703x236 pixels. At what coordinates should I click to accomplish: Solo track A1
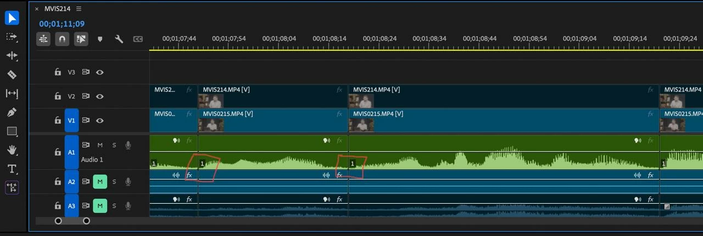114,145
